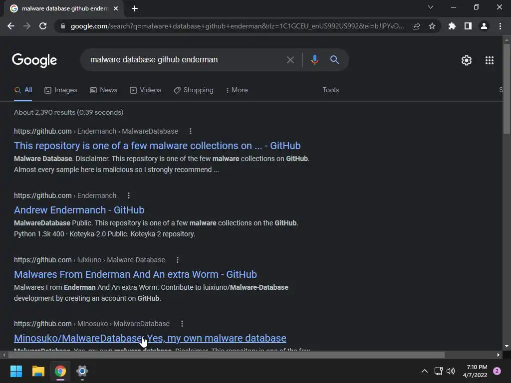This screenshot has height=383, width=511.
Task: Open a new browser tab
Action: (135, 8)
